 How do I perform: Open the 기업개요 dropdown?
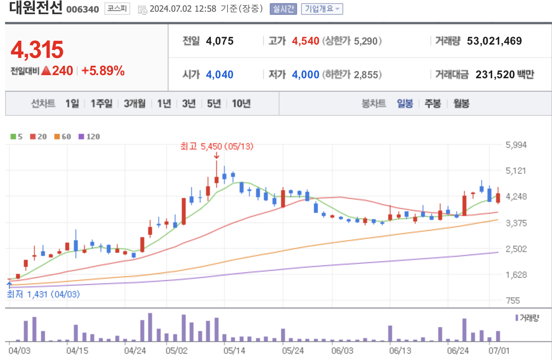click(x=322, y=9)
